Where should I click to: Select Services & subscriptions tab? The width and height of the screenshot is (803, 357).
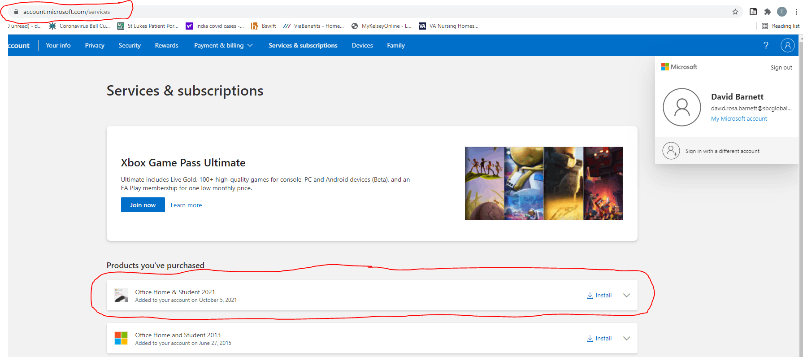tap(303, 45)
